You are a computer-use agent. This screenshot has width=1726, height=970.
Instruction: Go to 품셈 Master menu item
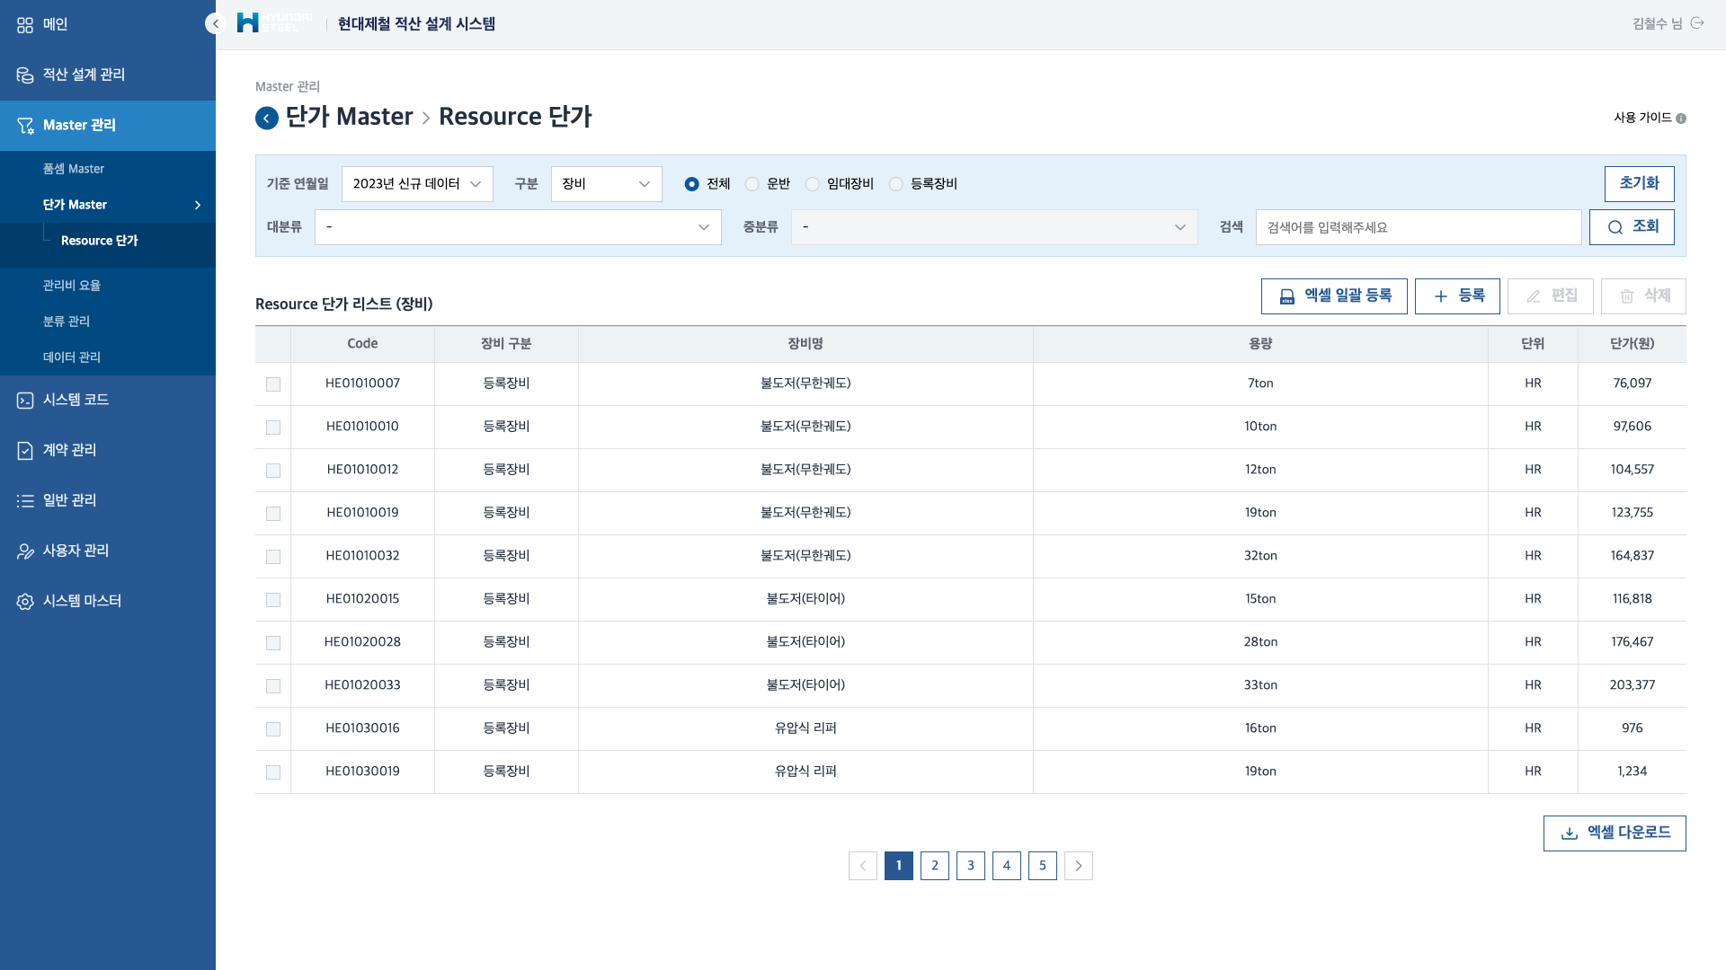74,169
